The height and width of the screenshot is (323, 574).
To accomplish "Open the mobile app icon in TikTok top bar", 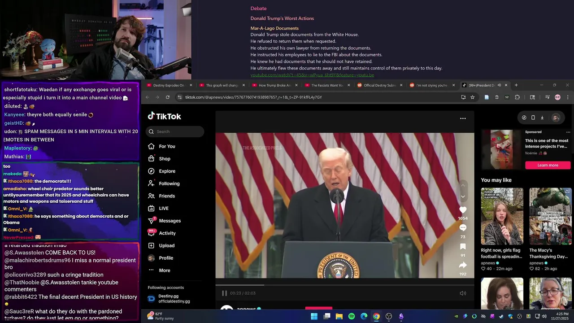I will [x=533, y=118].
